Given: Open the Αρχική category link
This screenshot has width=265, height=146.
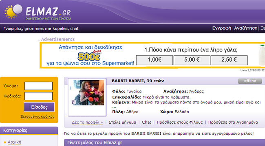Looking at the screenshot, I should click(x=14, y=142).
